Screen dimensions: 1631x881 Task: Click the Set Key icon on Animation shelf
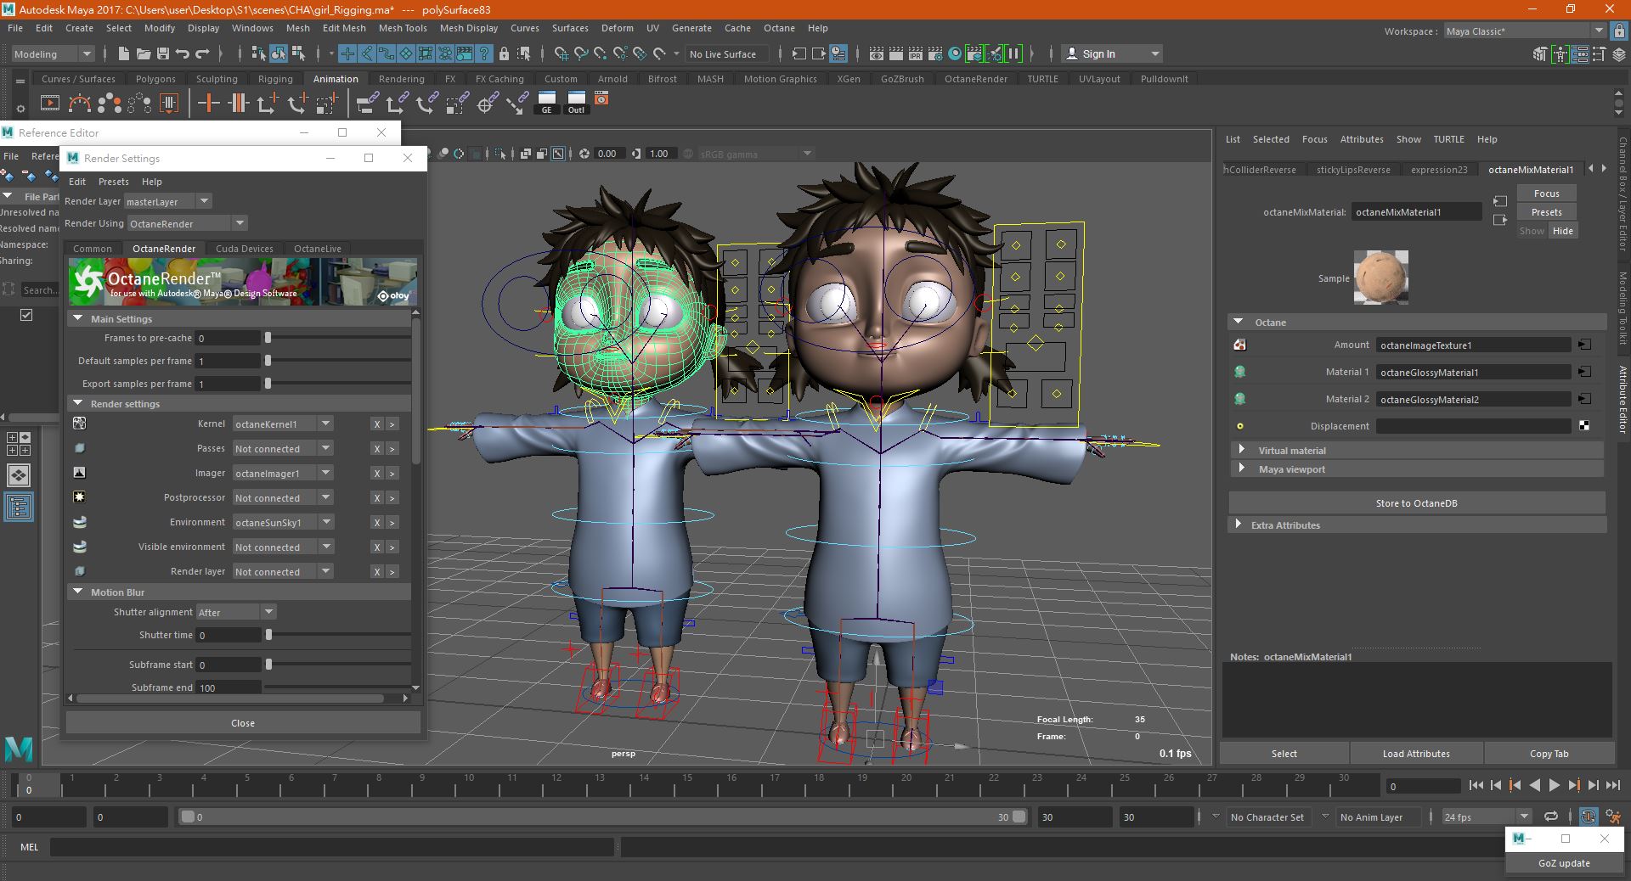[x=208, y=104]
